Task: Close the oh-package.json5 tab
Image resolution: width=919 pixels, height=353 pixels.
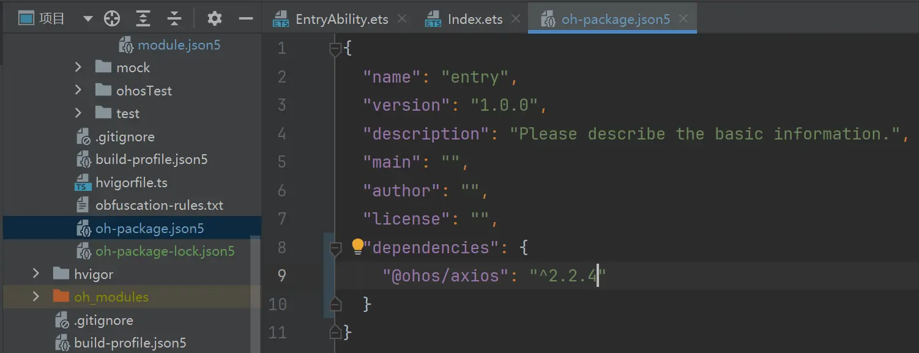Action: pos(683,19)
